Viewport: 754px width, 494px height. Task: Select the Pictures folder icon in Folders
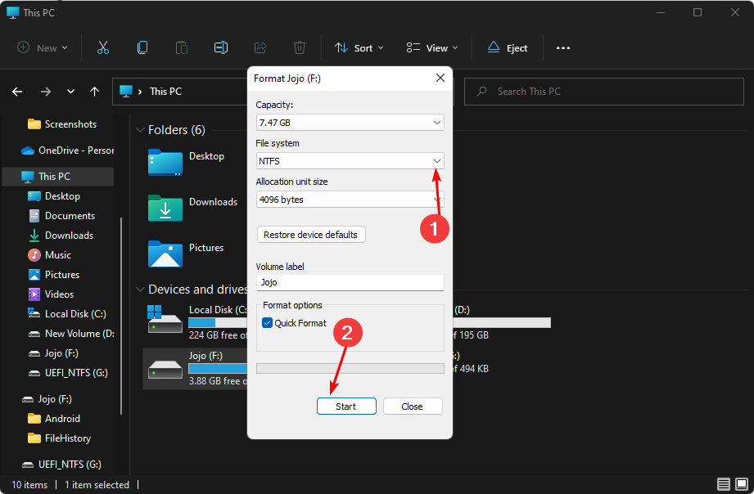tap(165, 254)
